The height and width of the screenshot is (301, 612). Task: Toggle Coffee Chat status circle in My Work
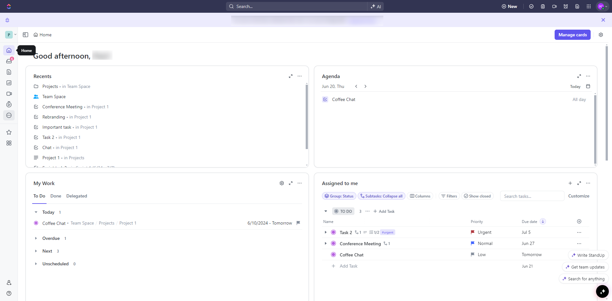[x=36, y=223]
